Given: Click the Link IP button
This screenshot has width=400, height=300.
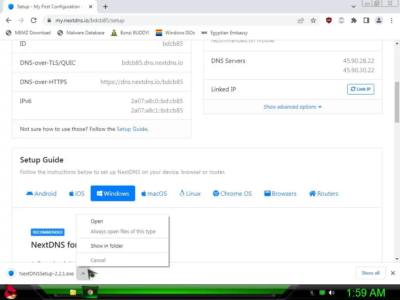Looking at the screenshot, I should [361, 89].
